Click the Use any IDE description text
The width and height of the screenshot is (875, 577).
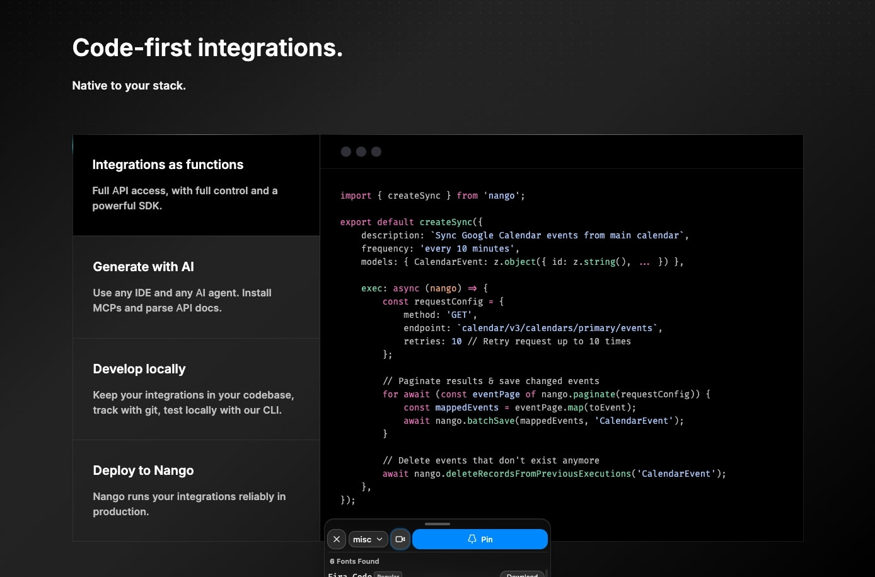coord(182,300)
